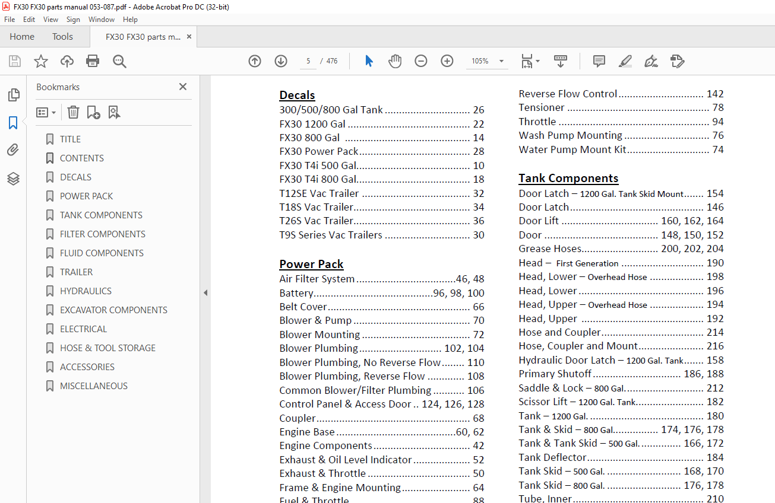775x503 pixels.
Task: Go to the next page
Action: pos(281,61)
